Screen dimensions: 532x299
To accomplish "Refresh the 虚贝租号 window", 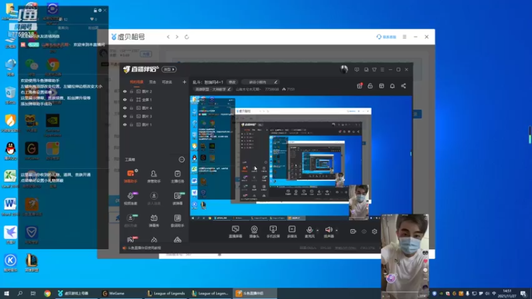I will pyautogui.click(x=187, y=37).
